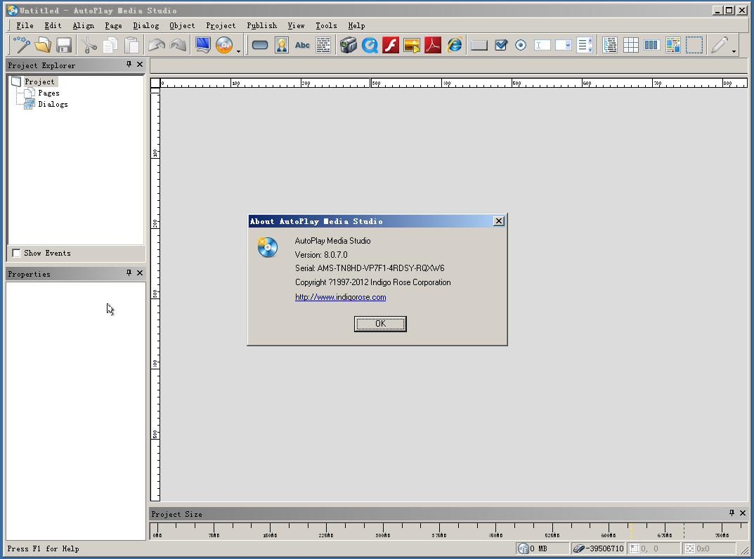
Task: Insert a Progress bar object from the toolbar
Action: tap(651, 45)
